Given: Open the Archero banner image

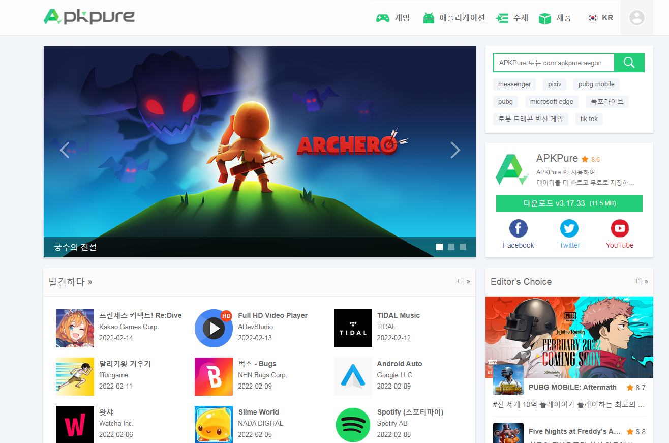Looking at the screenshot, I should click(x=260, y=152).
